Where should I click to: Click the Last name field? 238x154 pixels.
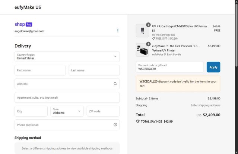click(94, 70)
